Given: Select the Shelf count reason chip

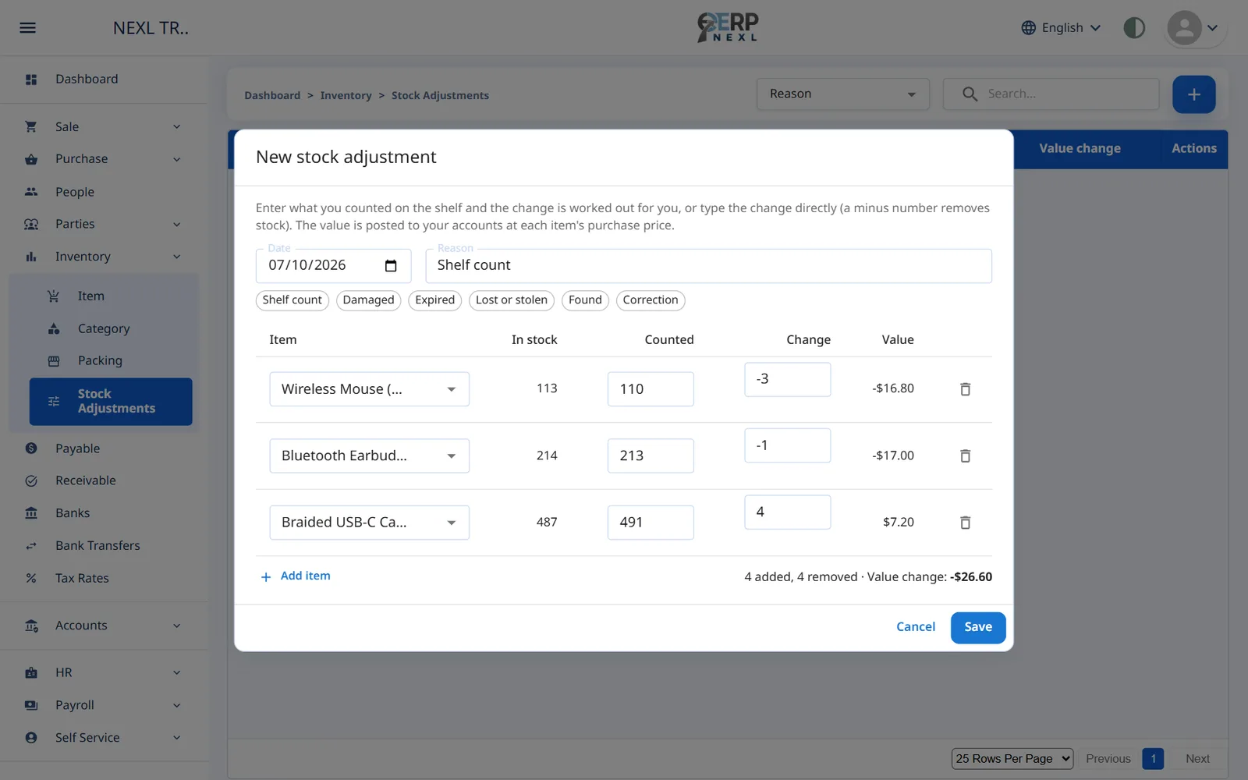Looking at the screenshot, I should 292,300.
